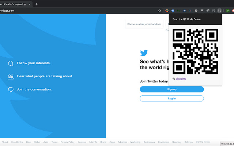Open the Privacy Policy footer link
This screenshot has width=234, height=146.
click(x=67, y=142)
